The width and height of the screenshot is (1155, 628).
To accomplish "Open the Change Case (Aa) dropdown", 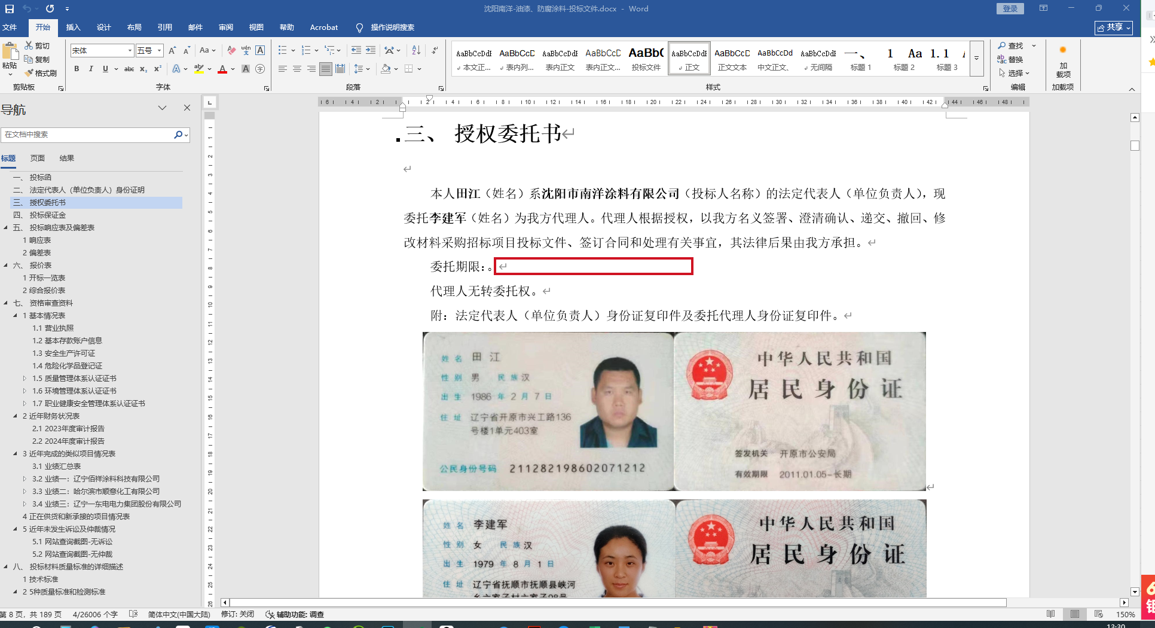I will pyautogui.click(x=207, y=51).
